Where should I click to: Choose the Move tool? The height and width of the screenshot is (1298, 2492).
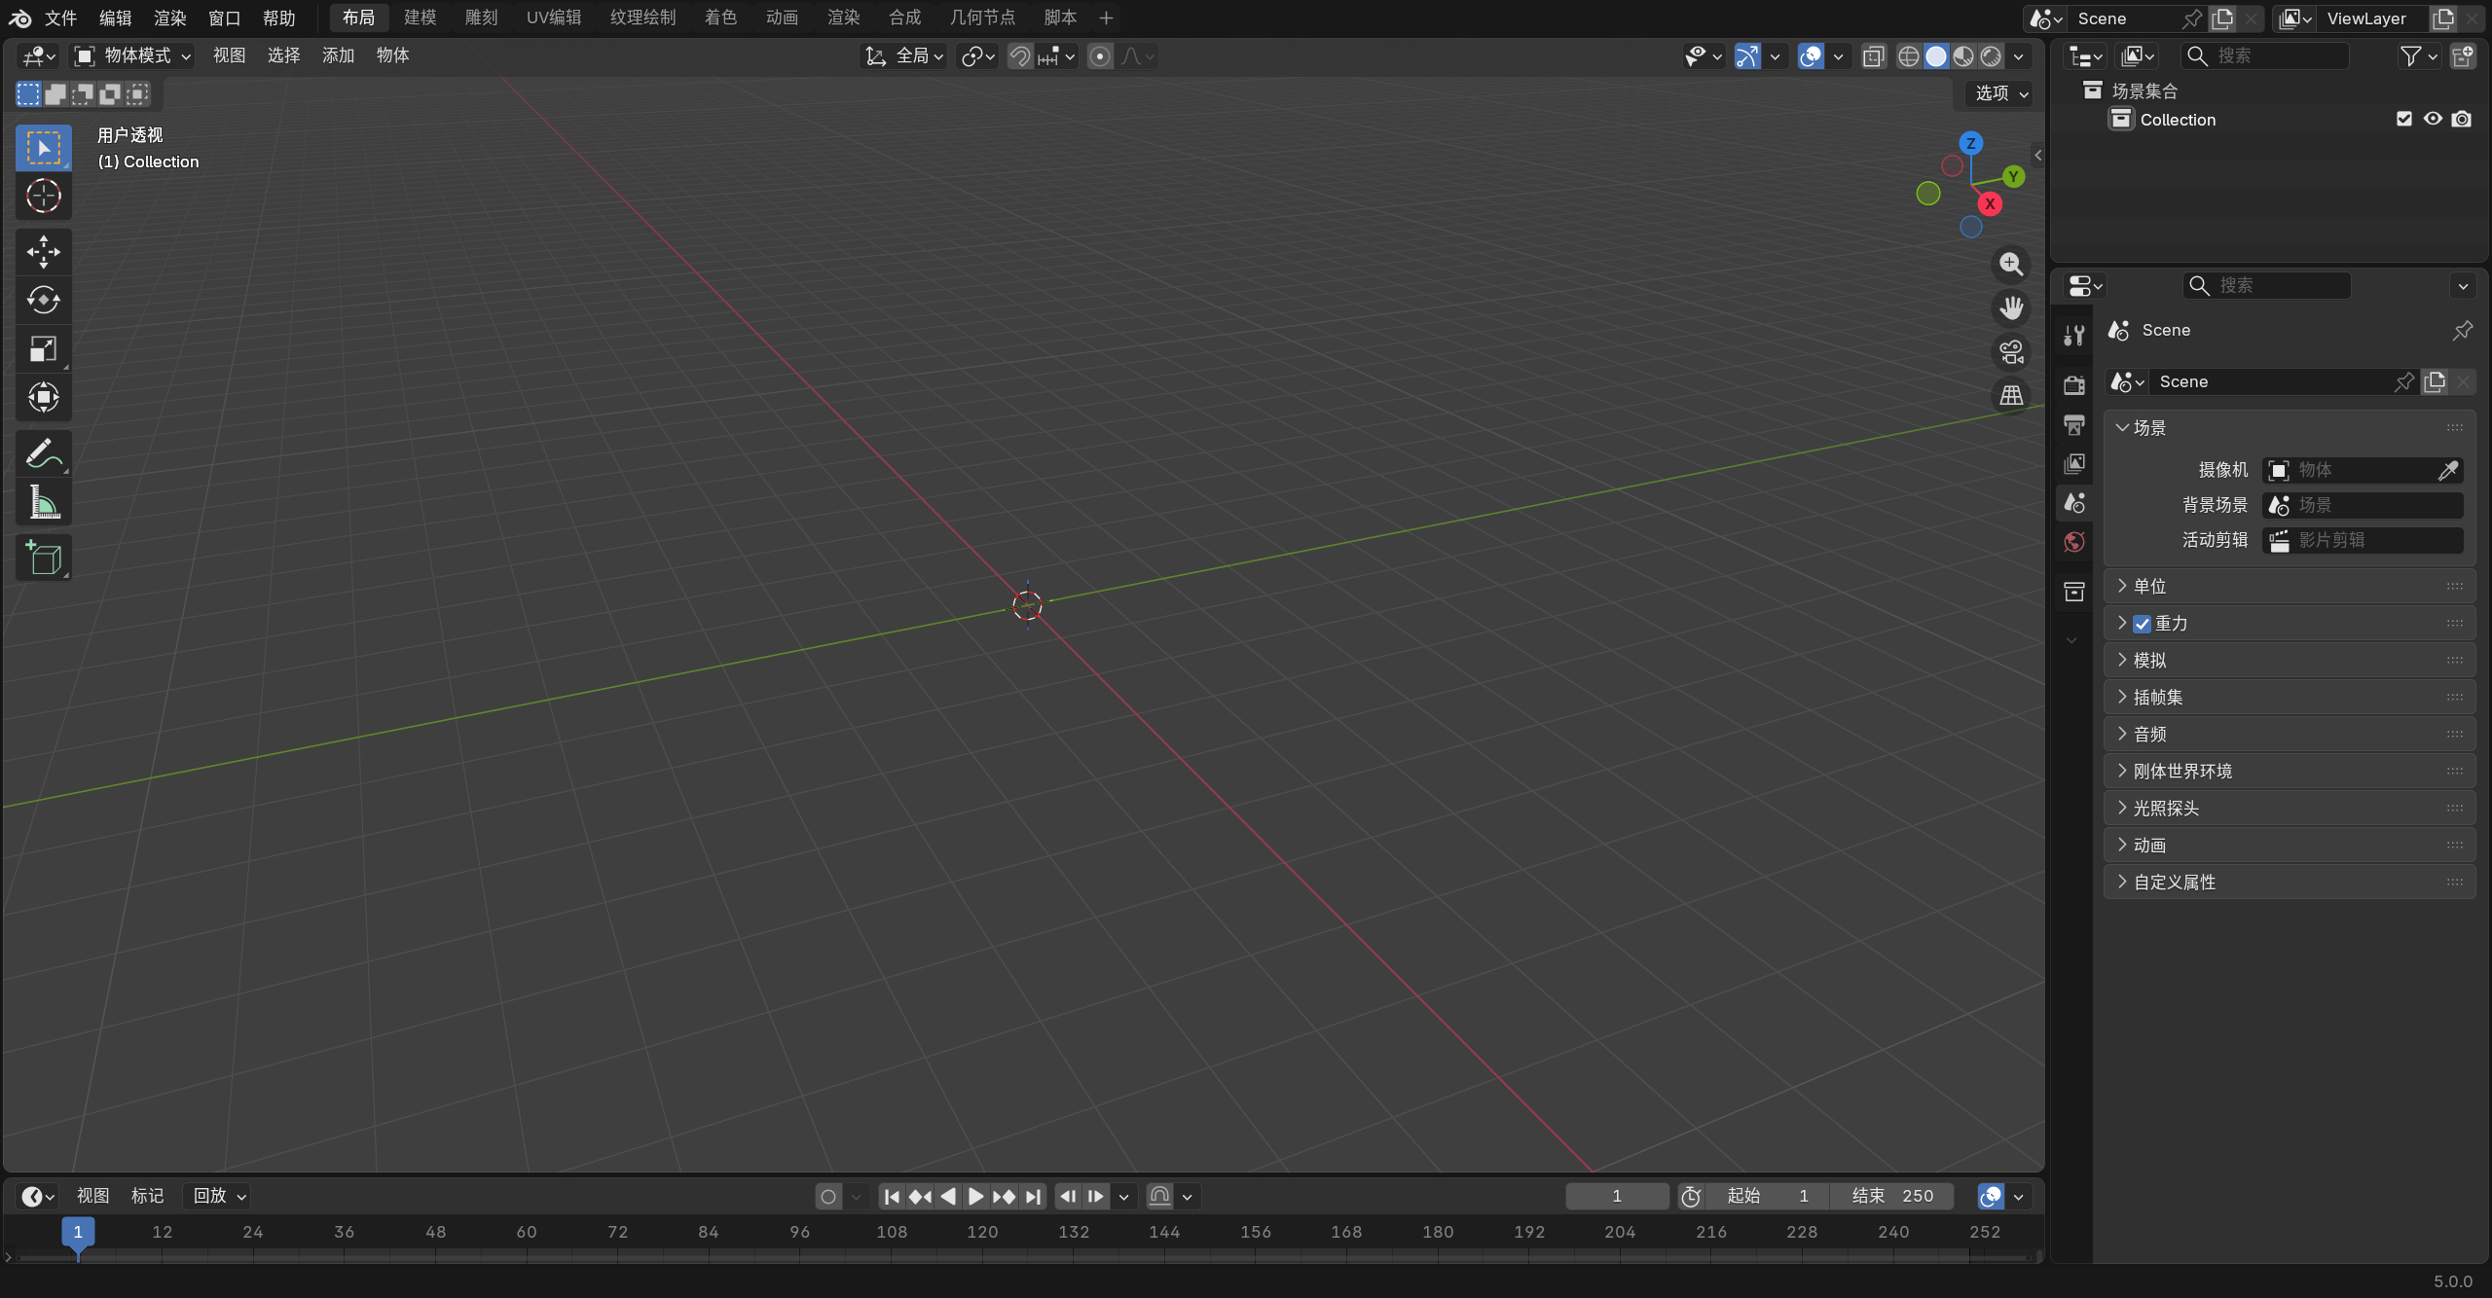coord(44,252)
